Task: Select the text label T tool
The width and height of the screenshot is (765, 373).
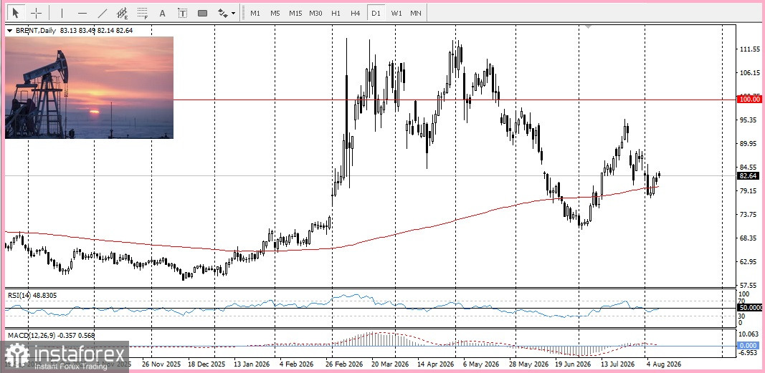Action: (183, 13)
